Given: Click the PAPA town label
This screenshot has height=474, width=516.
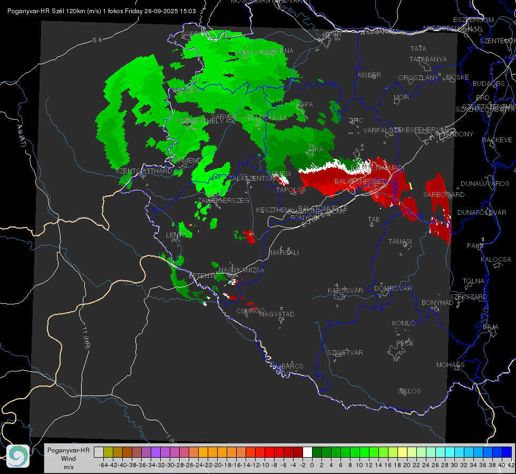Looking at the screenshot, I should tap(305, 105).
